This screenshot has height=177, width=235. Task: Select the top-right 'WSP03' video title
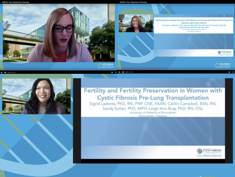click(133, 2)
